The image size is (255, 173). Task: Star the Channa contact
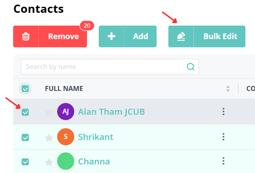pyautogui.click(x=49, y=162)
